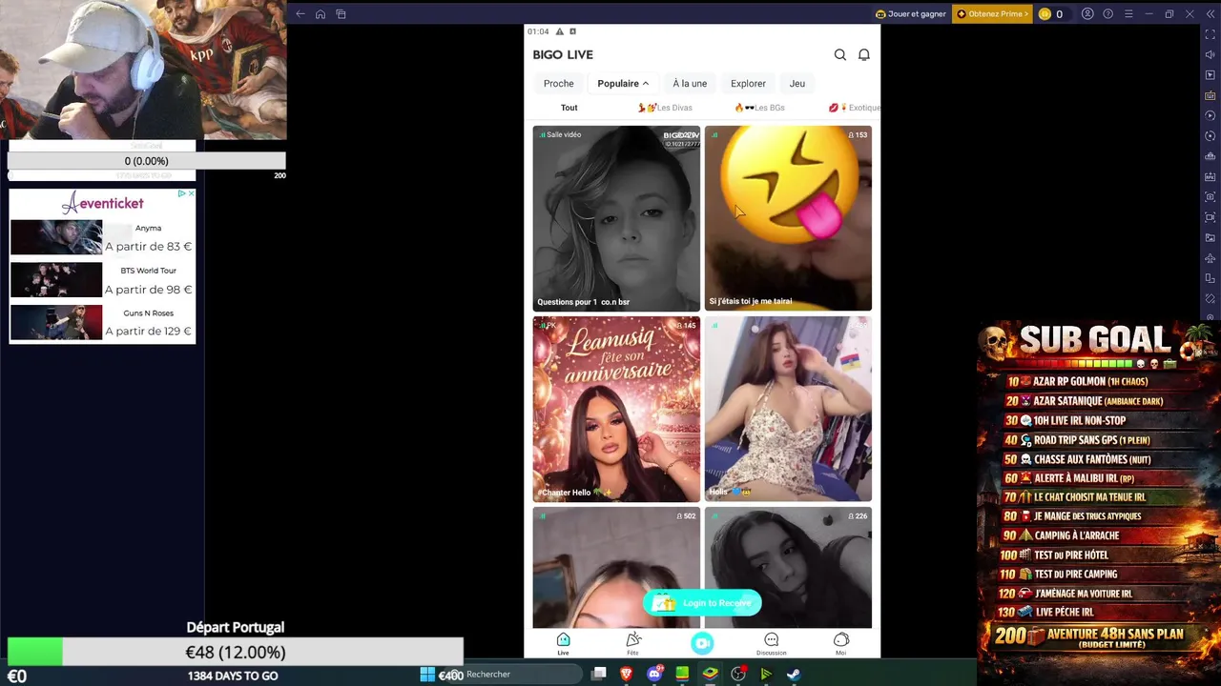Show recent apps tabs icon in BlueStacks

point(341,13)
